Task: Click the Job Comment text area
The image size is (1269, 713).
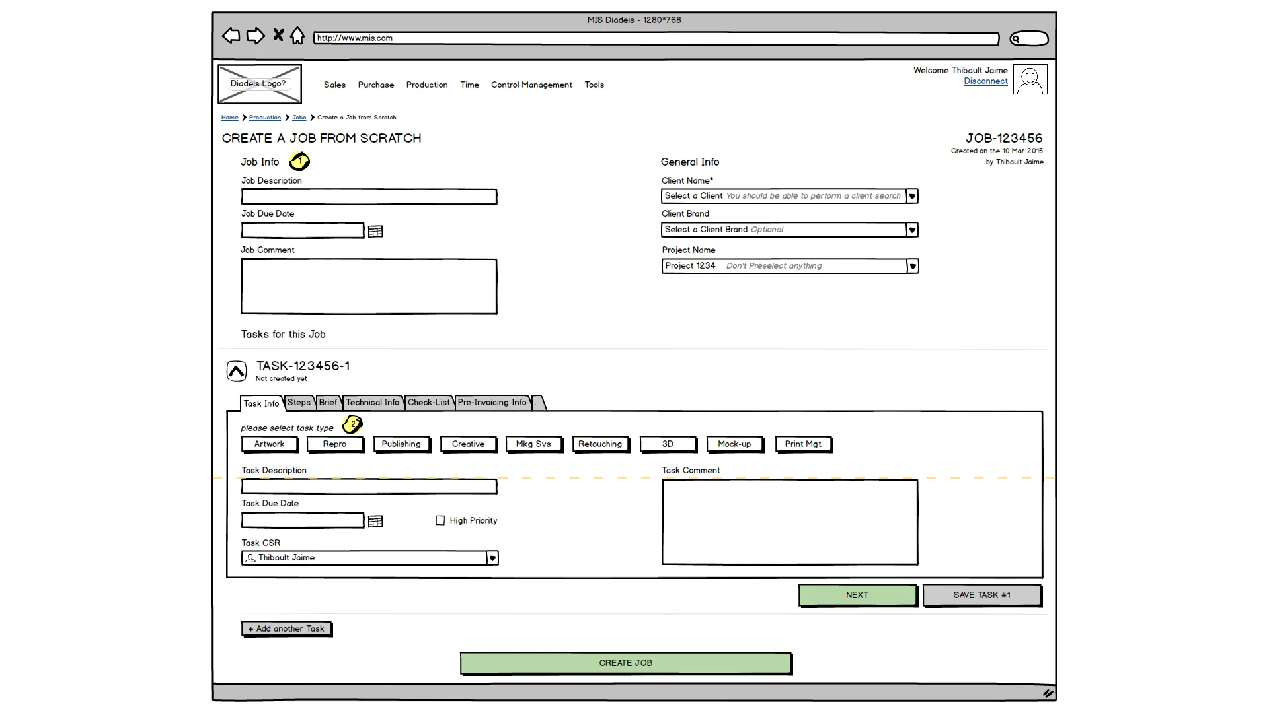Action: click(369, 287)
